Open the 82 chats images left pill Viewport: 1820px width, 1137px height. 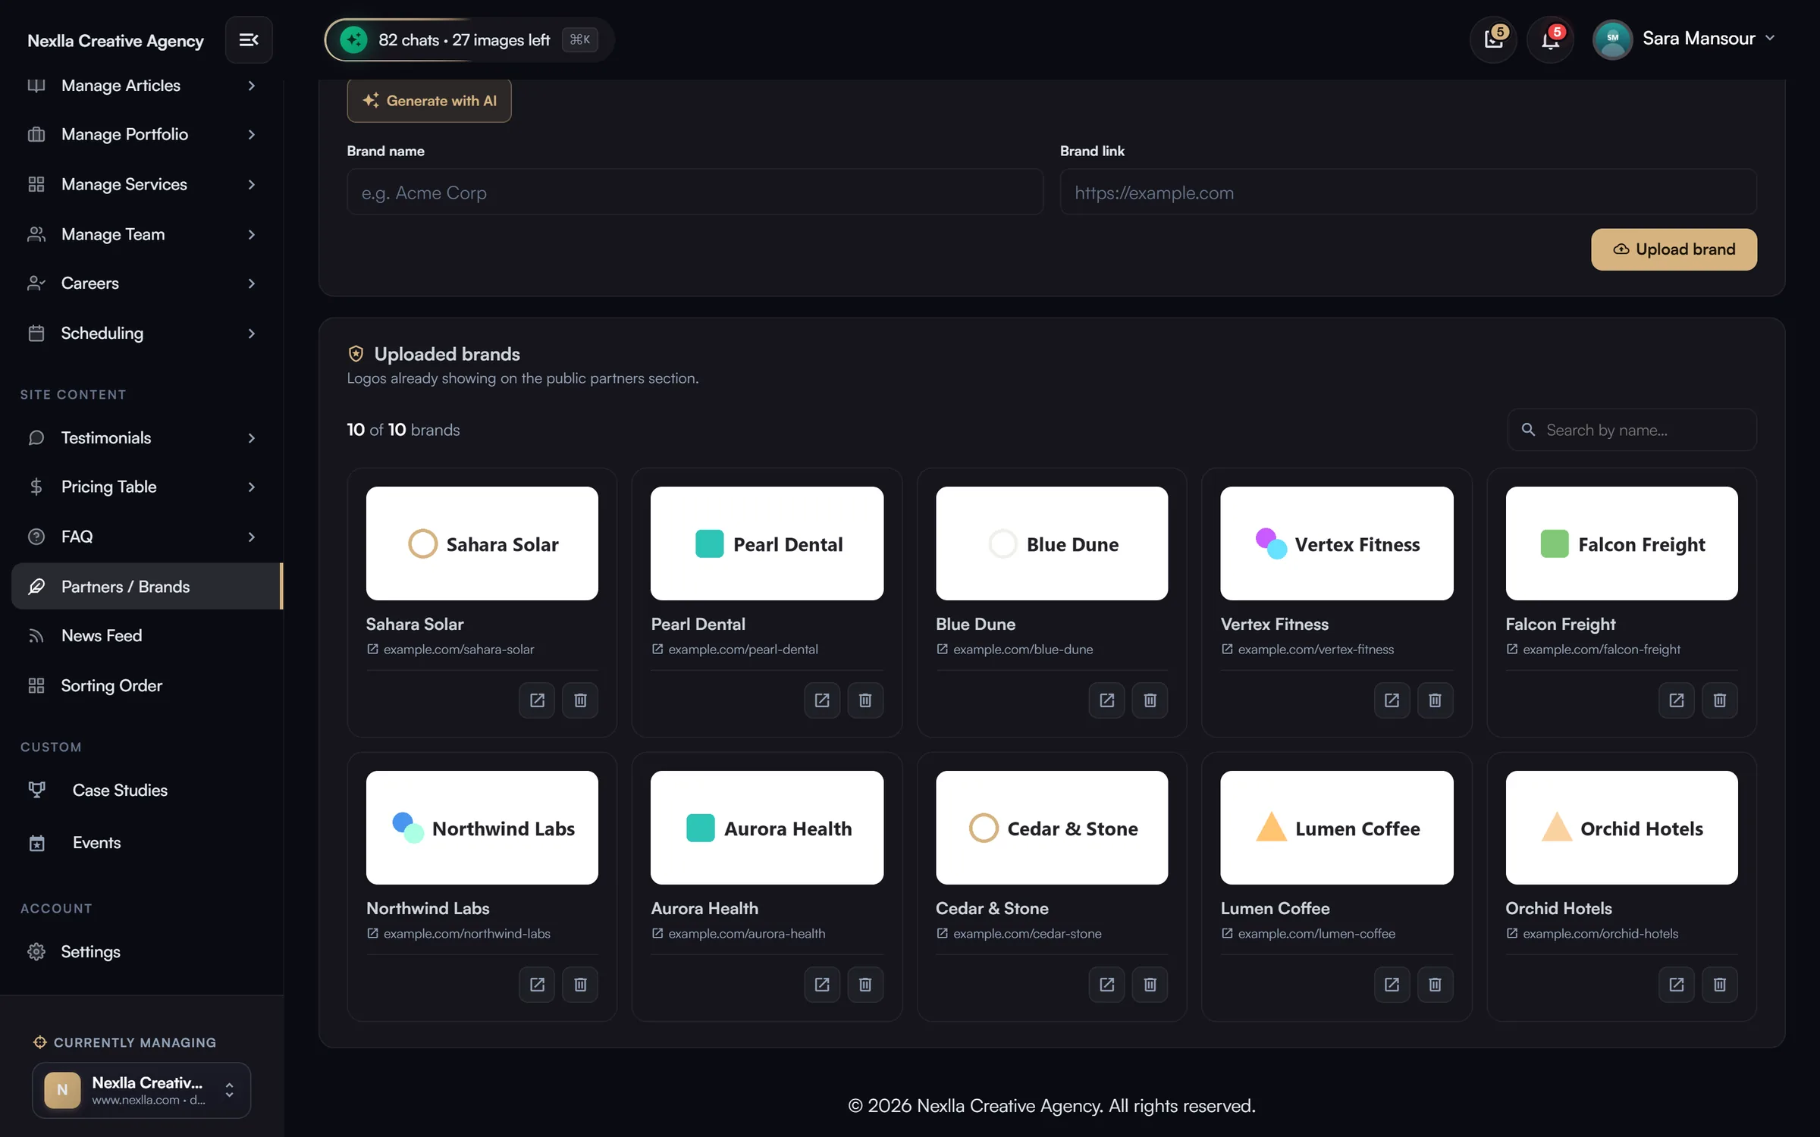[x=469, y=39]
